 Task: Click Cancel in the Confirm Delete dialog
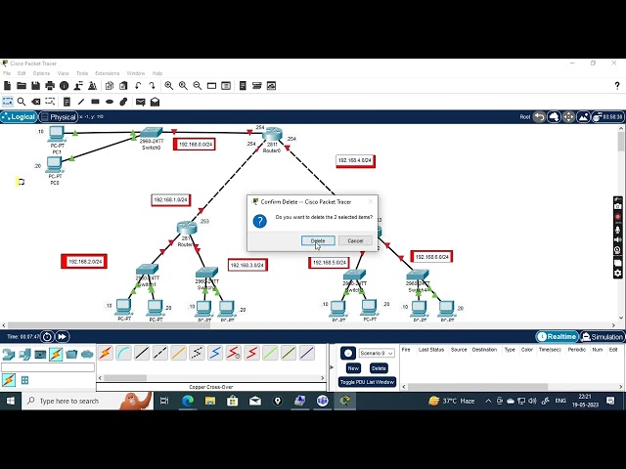355,241
